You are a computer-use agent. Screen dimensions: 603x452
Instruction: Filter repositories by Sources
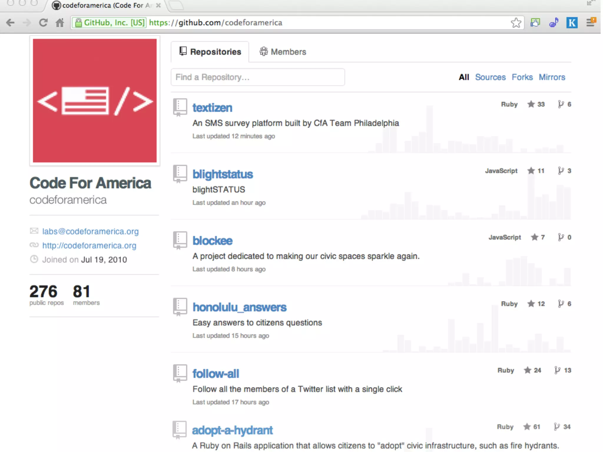[x=490, y=77]
